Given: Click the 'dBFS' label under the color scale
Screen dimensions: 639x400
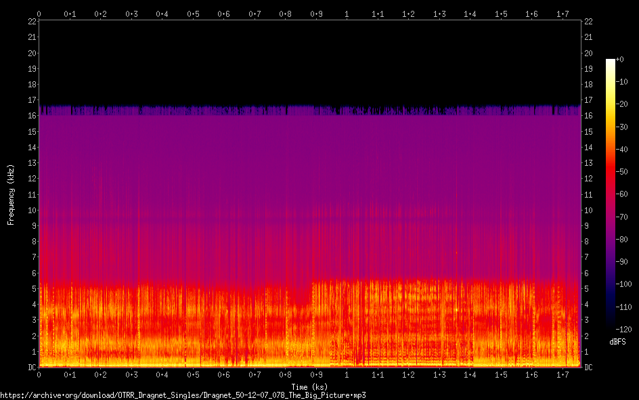Looking at the screenshot, I should point(617,342).
